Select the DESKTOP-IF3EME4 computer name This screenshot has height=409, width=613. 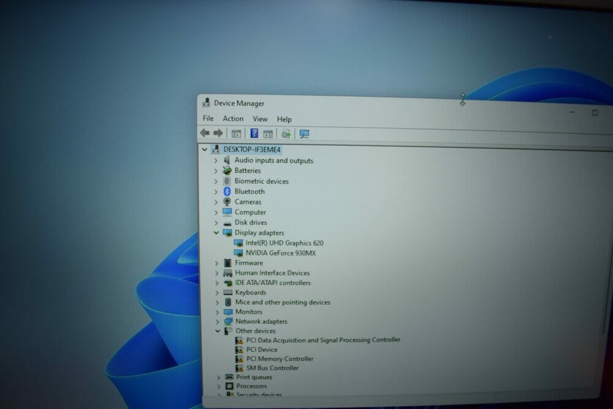point(252,150)
